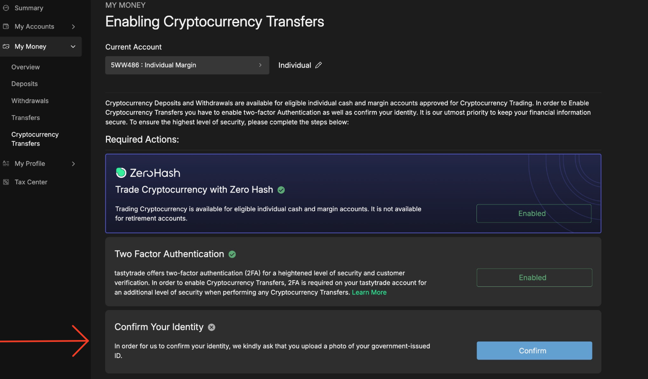
Task: Click the X icon beside Confirm Your Identity
Action: pos(212,327)
